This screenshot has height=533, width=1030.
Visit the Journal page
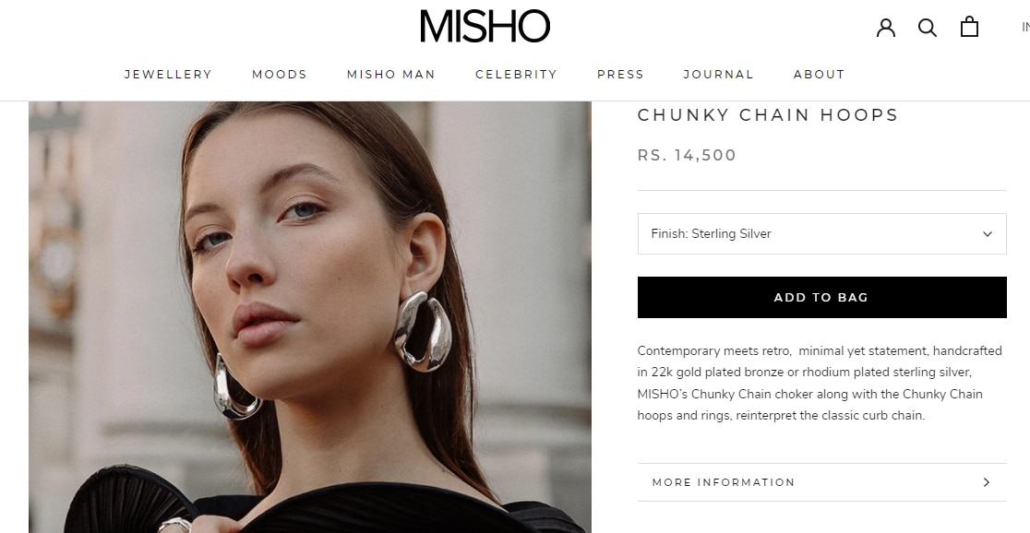pos(719,74)
